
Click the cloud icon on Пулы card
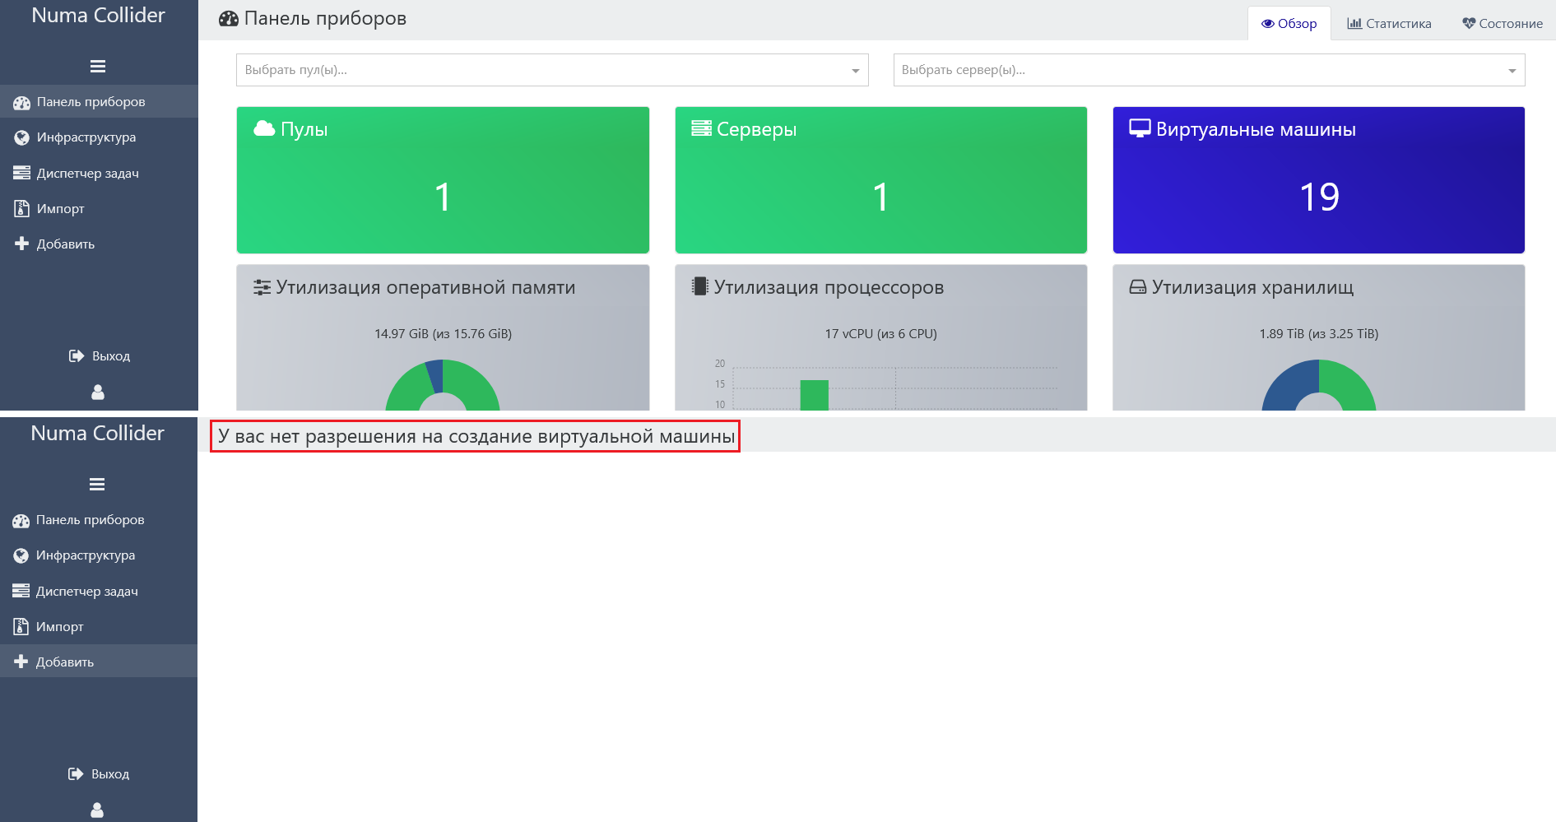point(264,128)
